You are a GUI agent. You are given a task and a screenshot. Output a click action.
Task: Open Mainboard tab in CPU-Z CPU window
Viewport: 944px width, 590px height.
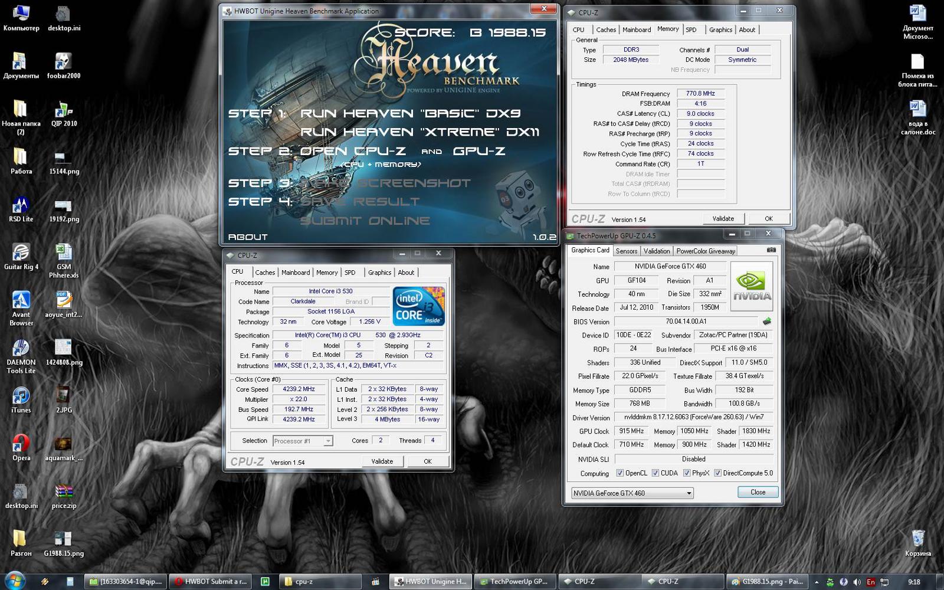pyautogui.click(x=296, y=273)
